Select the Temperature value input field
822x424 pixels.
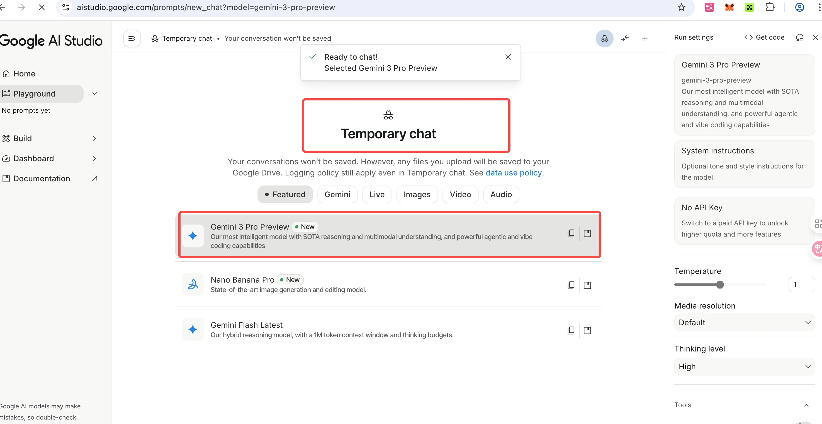[x=802, y=284]
